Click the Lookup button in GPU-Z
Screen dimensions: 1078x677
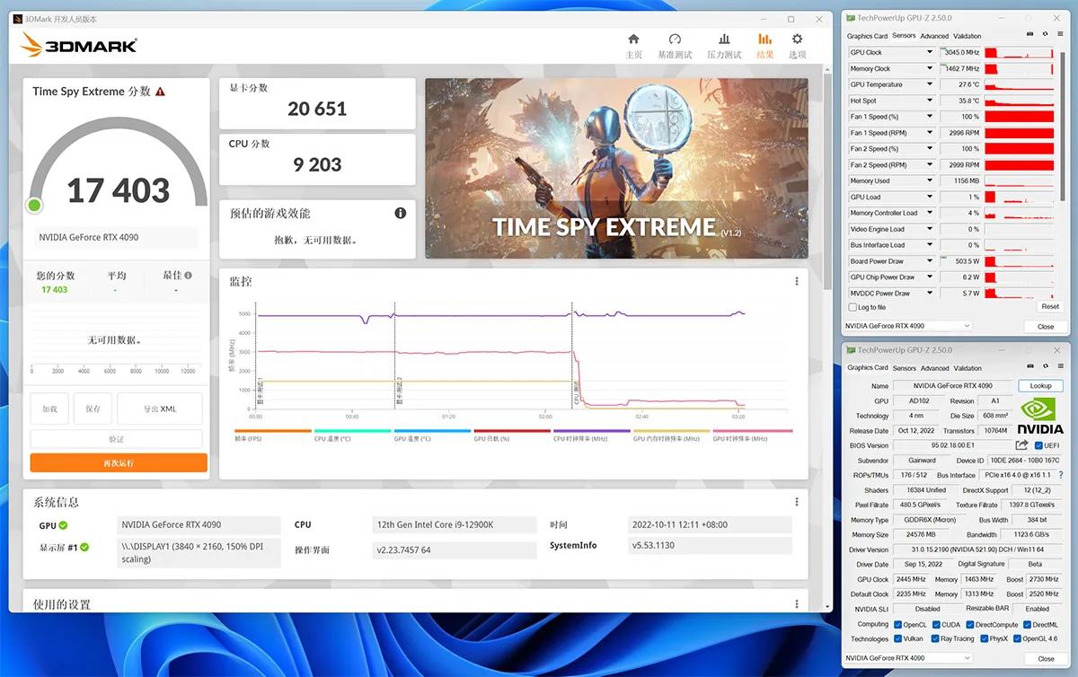coord(1040,385)
